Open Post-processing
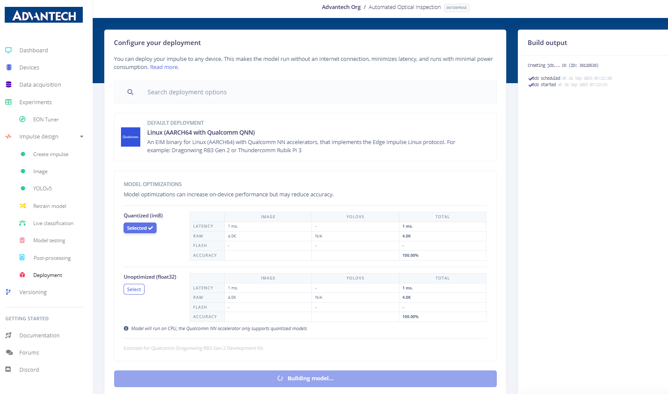 click(52, 258)
